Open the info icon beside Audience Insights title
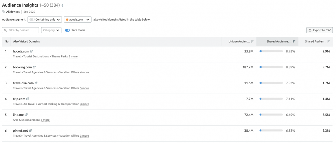 point(62,6)
